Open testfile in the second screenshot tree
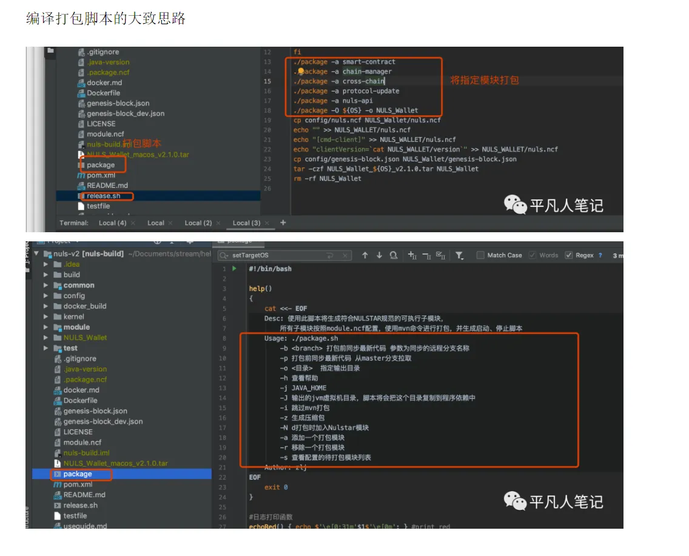The width and height of the screenshot is (689, 556). 75,516
